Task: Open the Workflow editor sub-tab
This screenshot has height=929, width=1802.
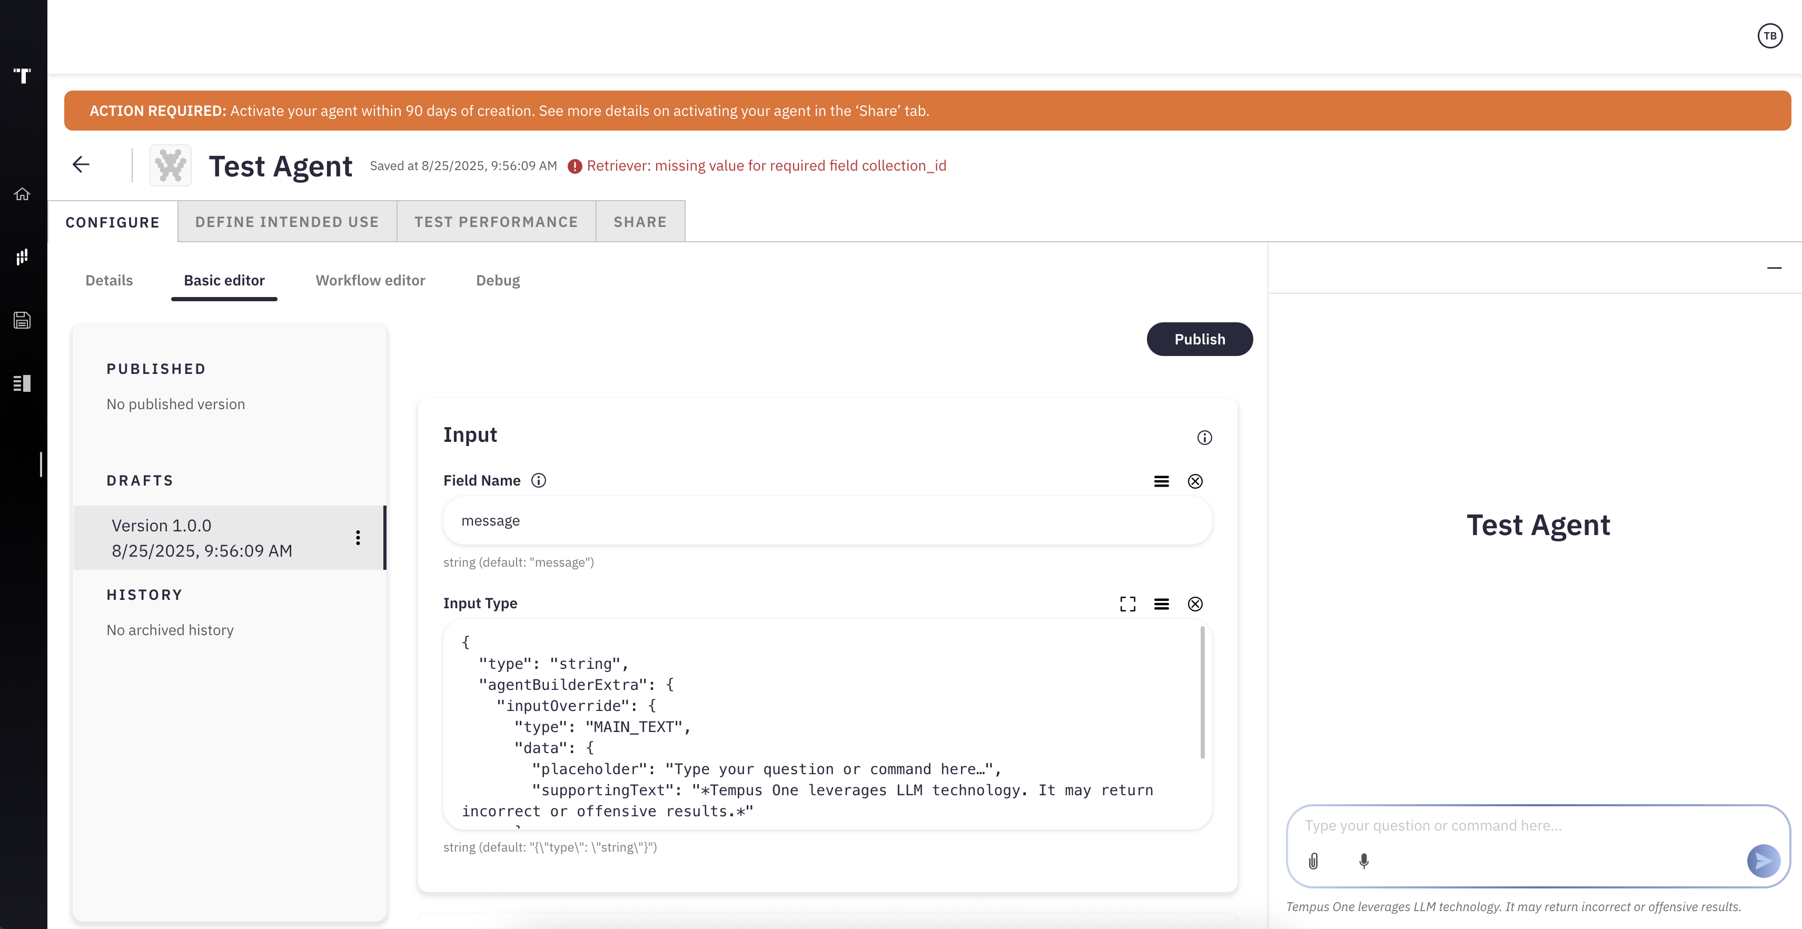Action: point(370,281)
